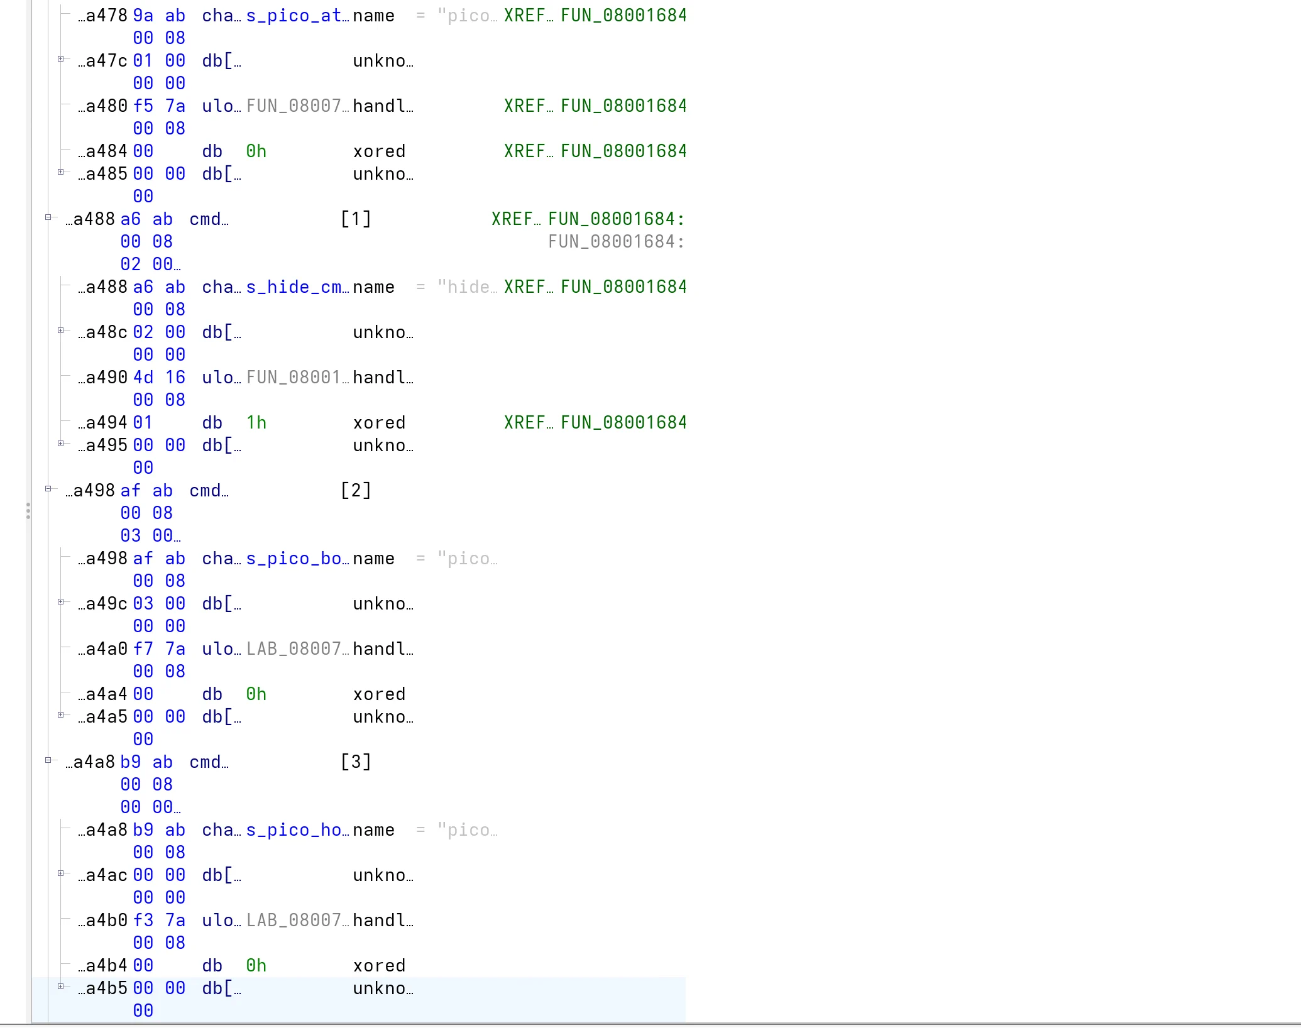Collapse the cmd structure entry [1]
Image resolution: width=1301 pixels, height=1028 pixels.
coord(48,217)
